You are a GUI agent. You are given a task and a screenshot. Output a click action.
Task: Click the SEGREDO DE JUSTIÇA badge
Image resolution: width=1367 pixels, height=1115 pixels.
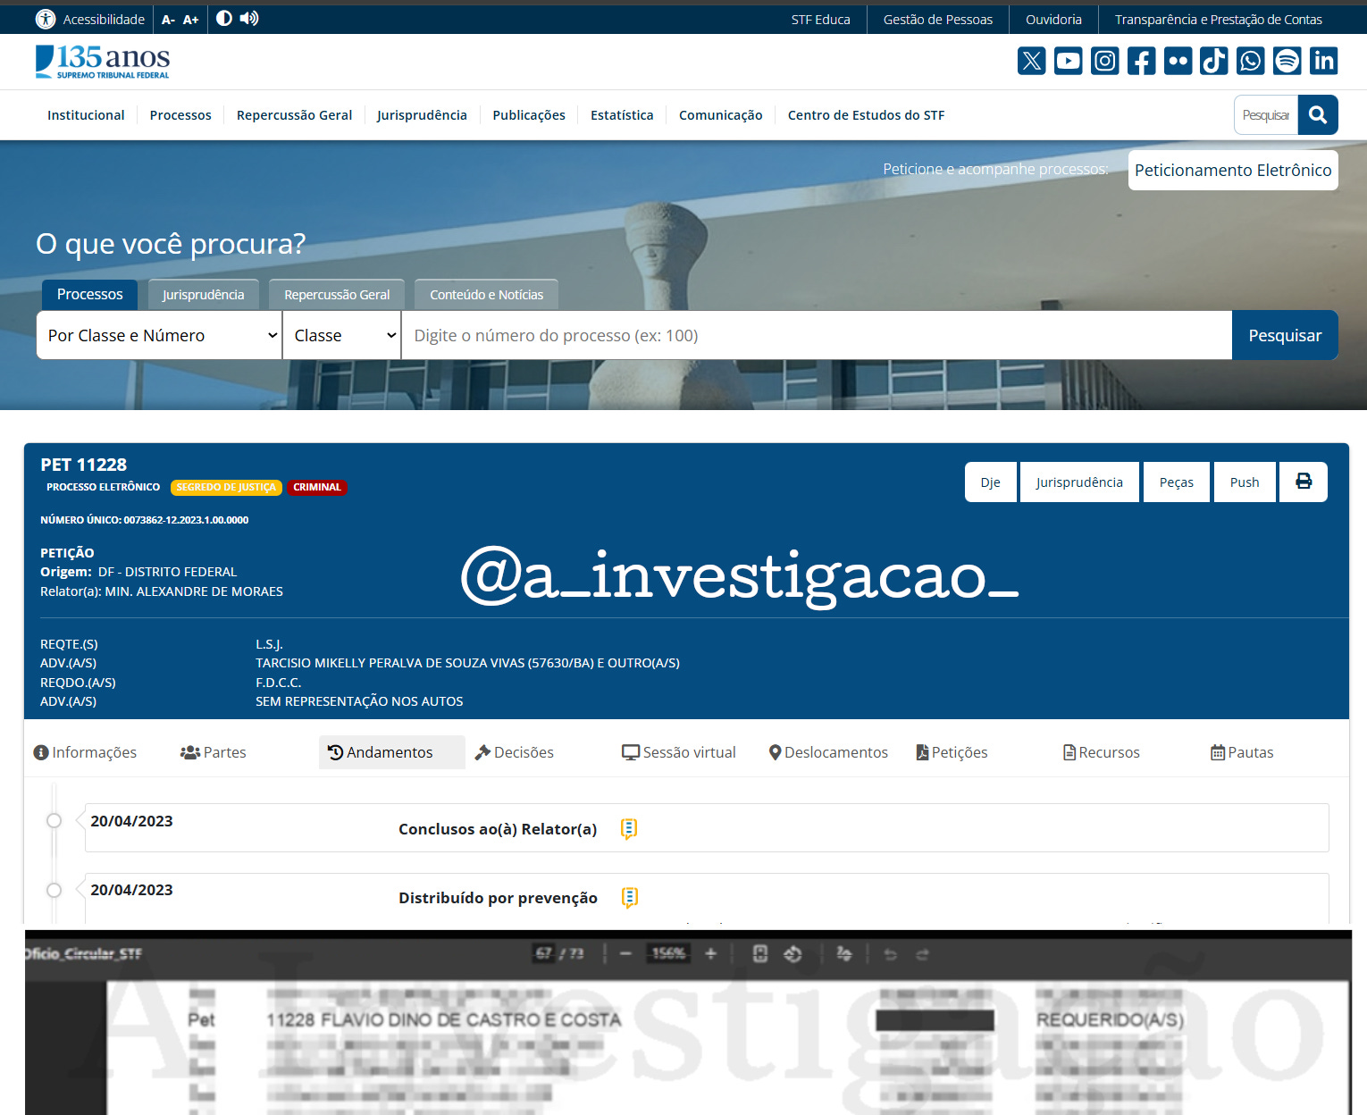(x=226, y=488)
